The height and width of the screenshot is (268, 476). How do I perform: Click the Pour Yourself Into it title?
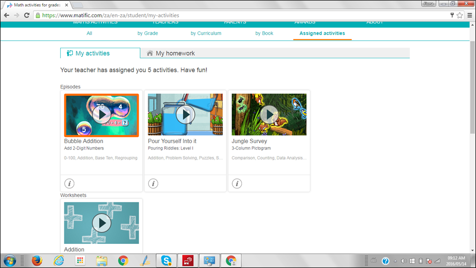click(x=172, y=141)
